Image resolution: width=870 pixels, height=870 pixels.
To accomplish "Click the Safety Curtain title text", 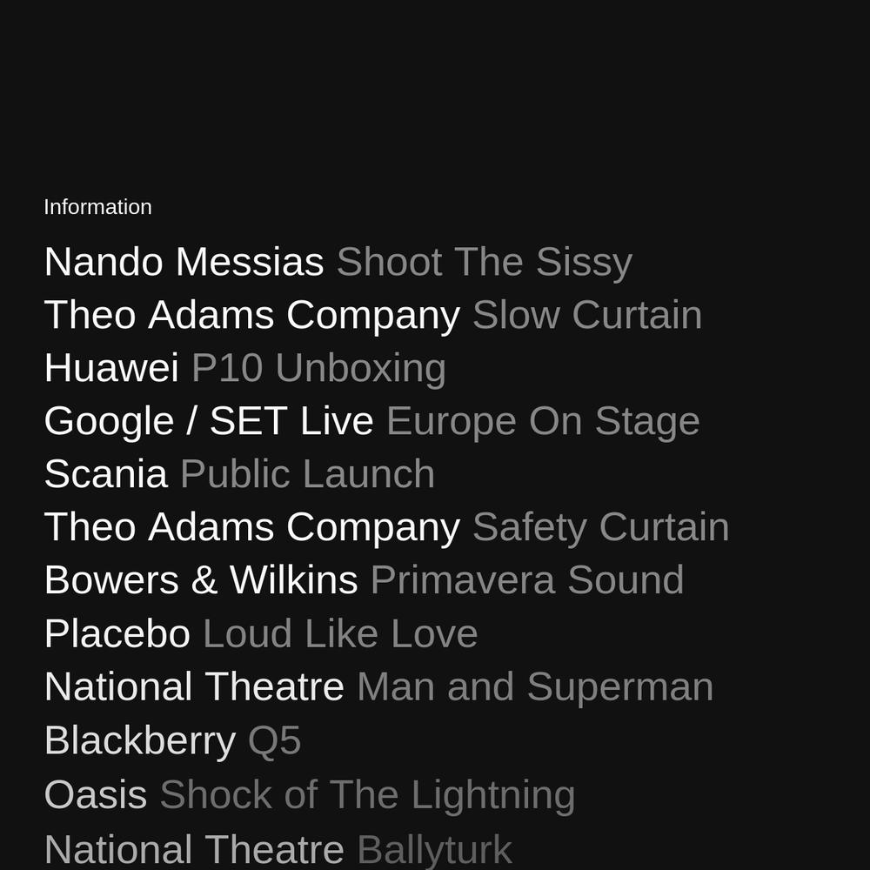I will pyautogui.click(x=601, y=527).
